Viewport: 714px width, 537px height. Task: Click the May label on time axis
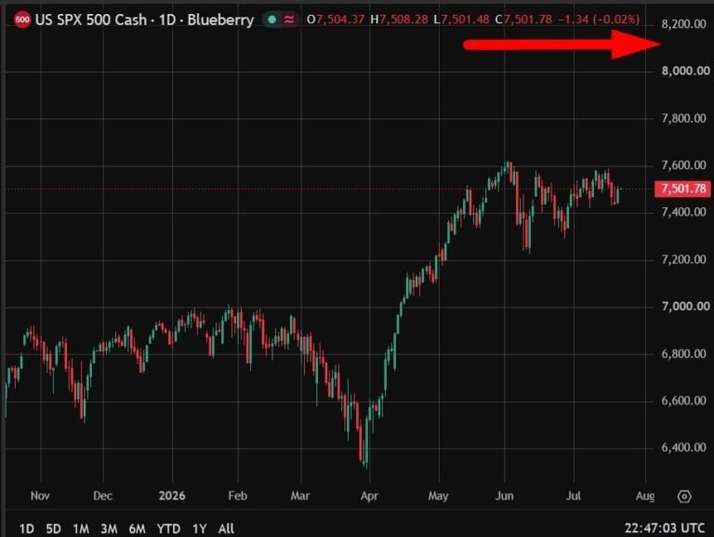pyautogui.click(x=438, y=495)
